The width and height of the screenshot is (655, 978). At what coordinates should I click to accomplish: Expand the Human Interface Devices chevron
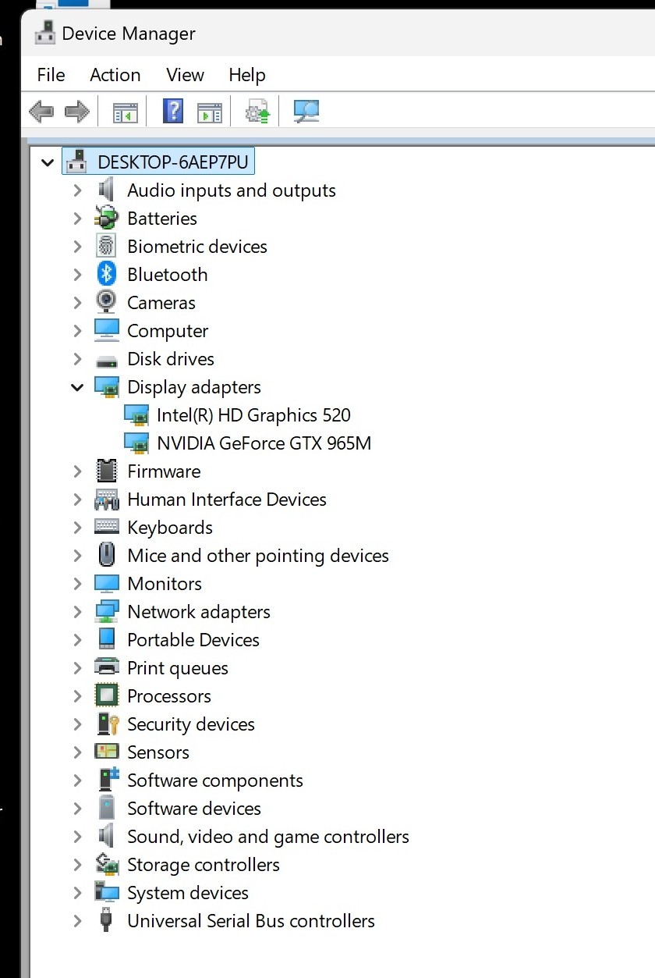tap(77, 500)
